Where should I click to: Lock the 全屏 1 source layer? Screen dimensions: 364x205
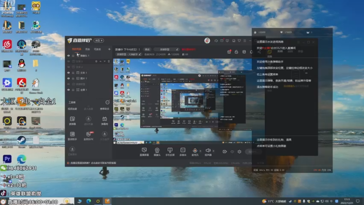pyautogui.click(x=73, y=90)
